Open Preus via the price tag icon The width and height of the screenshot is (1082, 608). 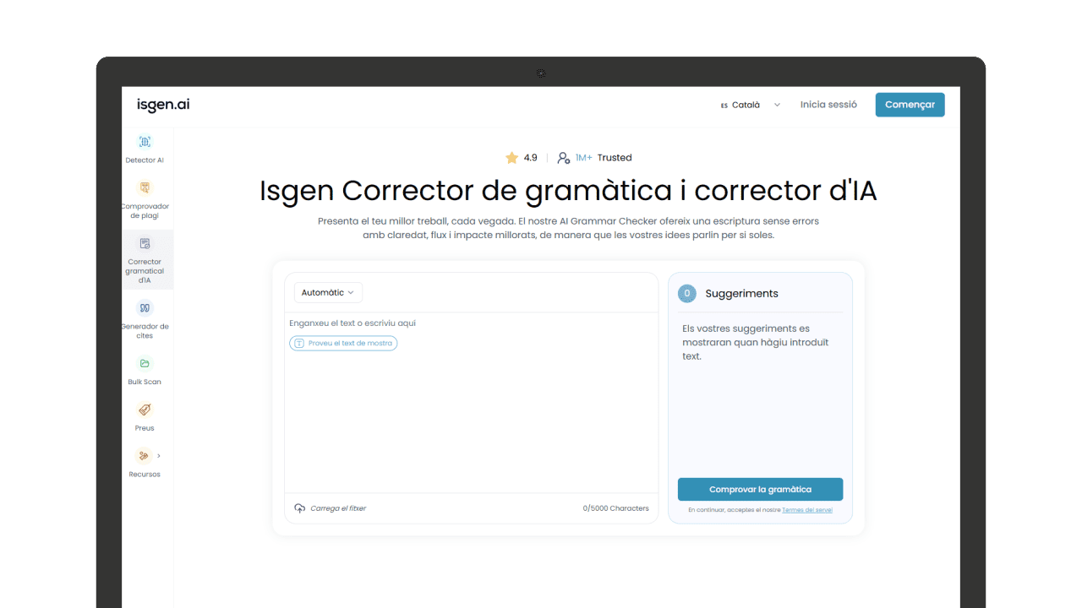(x=145, y=411)
